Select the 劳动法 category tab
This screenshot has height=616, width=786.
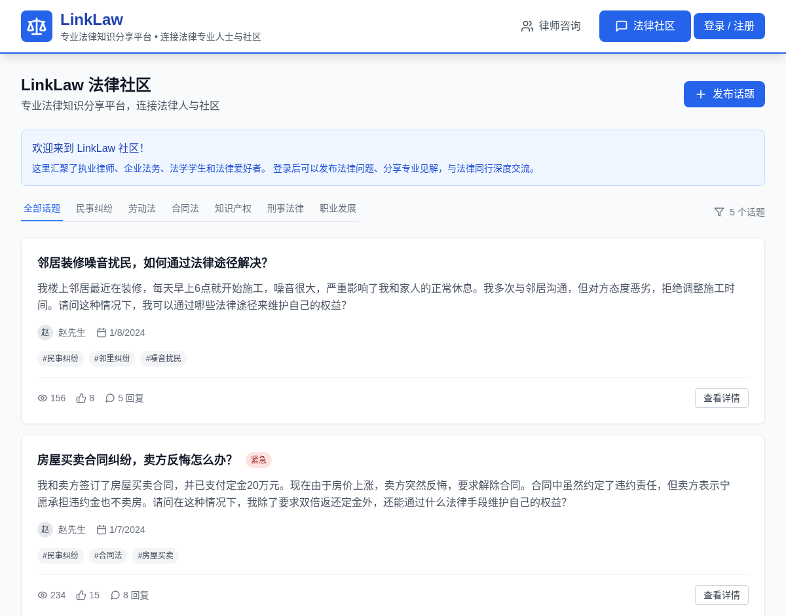(x=142, y=209)
